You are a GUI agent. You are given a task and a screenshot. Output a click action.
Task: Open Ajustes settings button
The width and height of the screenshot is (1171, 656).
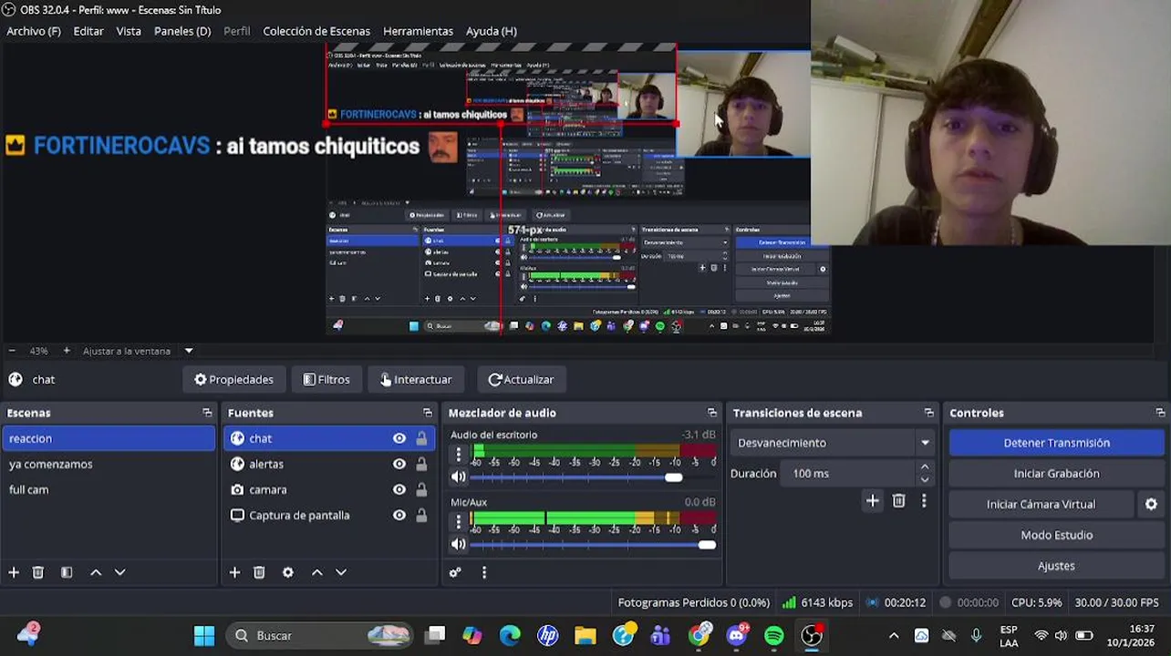click(x=1056, y=566)
